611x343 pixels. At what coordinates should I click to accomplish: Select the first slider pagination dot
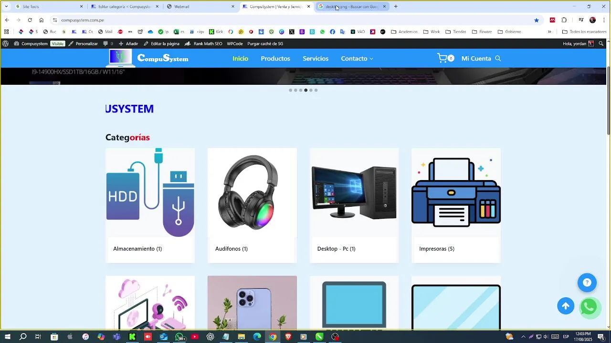click(290, 90)
